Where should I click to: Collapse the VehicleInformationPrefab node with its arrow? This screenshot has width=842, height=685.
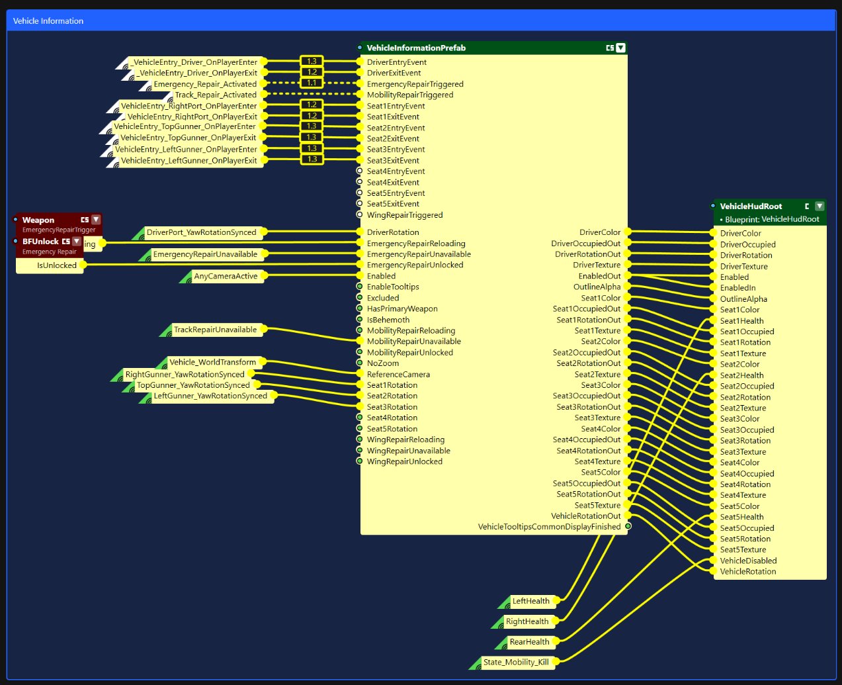(620, 48)
